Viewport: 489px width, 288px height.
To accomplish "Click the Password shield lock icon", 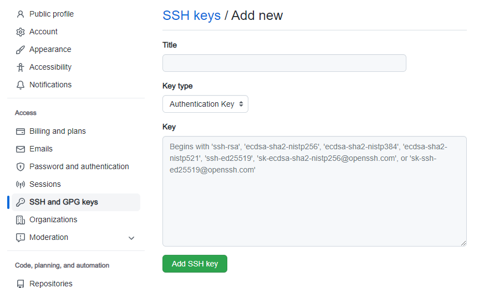I will coord(21,166).
